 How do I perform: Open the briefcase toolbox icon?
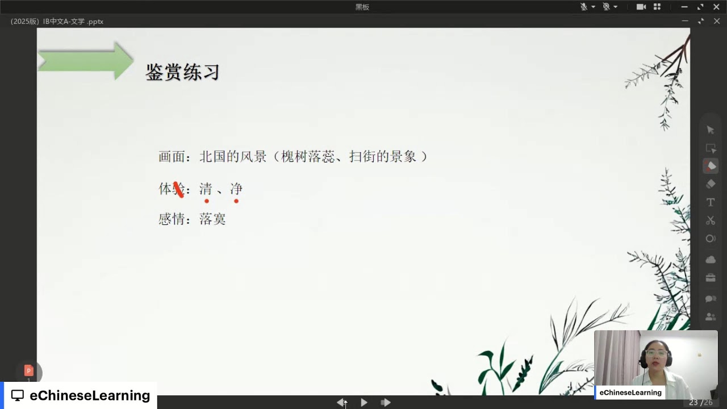click(710, 278)
